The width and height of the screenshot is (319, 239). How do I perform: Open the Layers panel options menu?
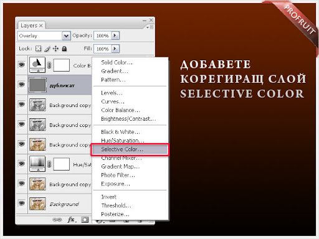[150, 27]
